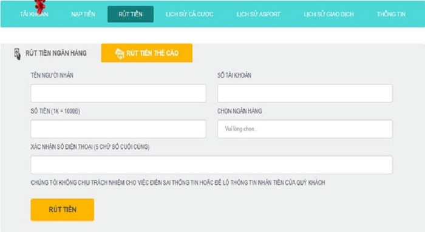The width and height of the screenshot is (425, 232).
Task: Select the RÚT TIỀN nav tab
Action: pos(131,14)
